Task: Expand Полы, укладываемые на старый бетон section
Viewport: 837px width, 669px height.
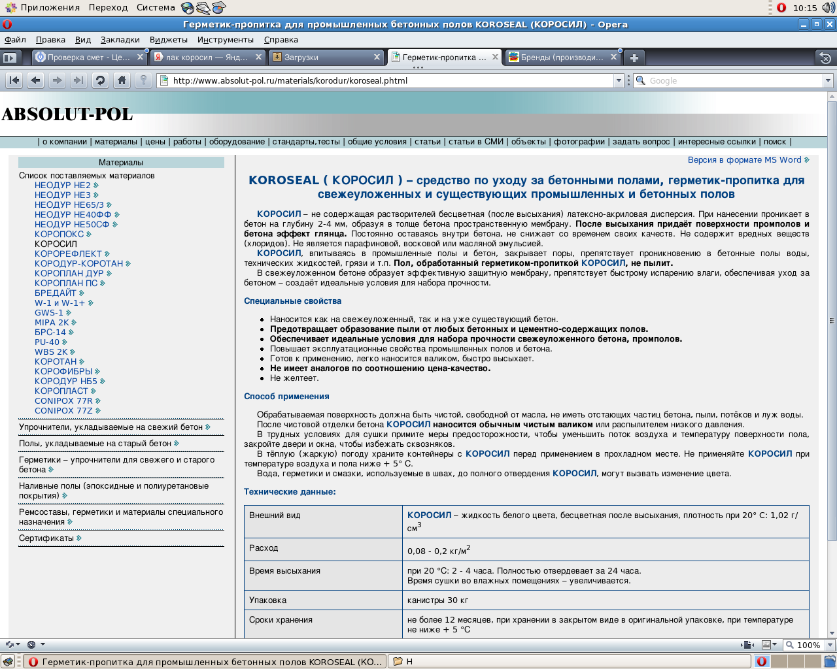Action: [x=99, y=444]
